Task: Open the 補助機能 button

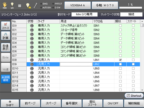Action: coord(134,103)
